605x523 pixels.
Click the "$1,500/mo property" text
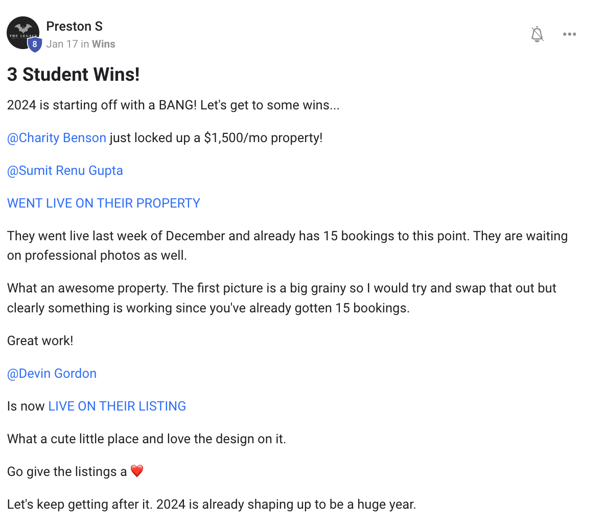[x=263, y=138]
